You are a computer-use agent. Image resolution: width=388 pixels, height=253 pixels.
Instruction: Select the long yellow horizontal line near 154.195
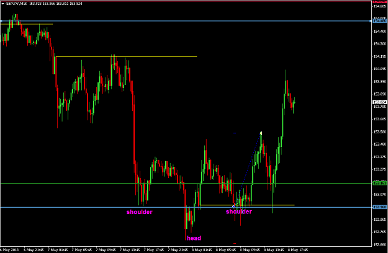[x=127, y=57]
